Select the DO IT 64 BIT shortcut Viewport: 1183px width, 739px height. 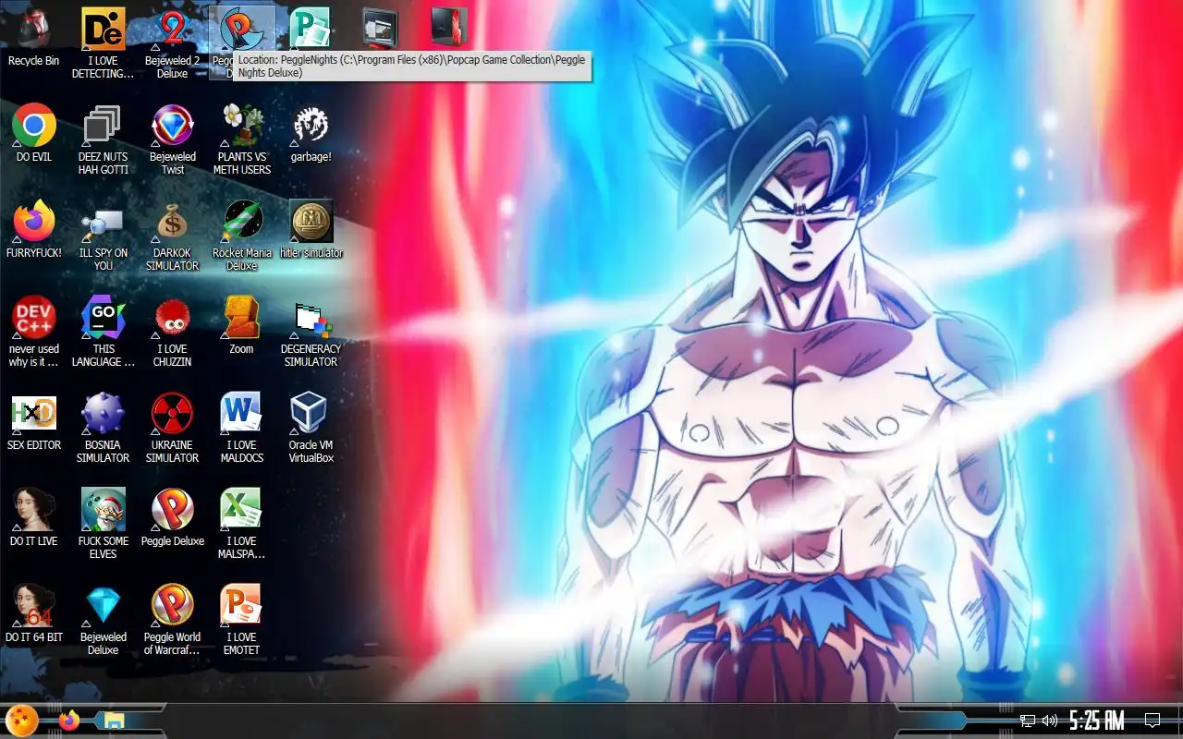tap(34, 605)
